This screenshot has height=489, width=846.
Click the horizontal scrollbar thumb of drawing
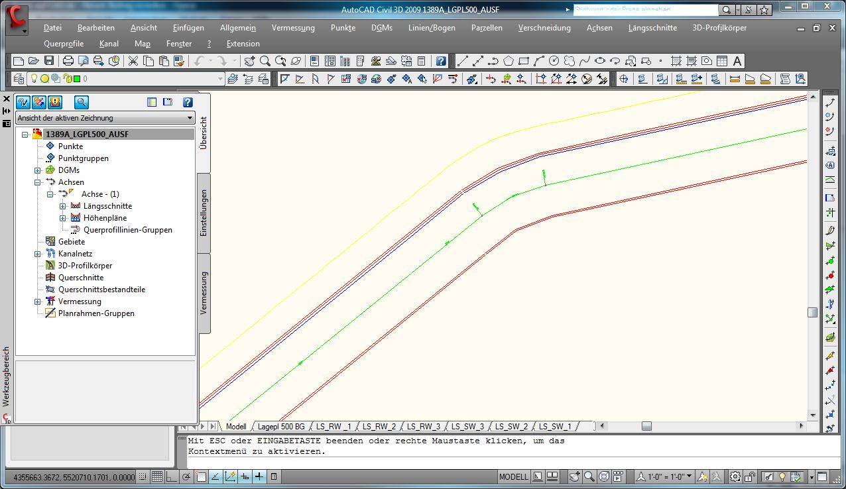646,426
